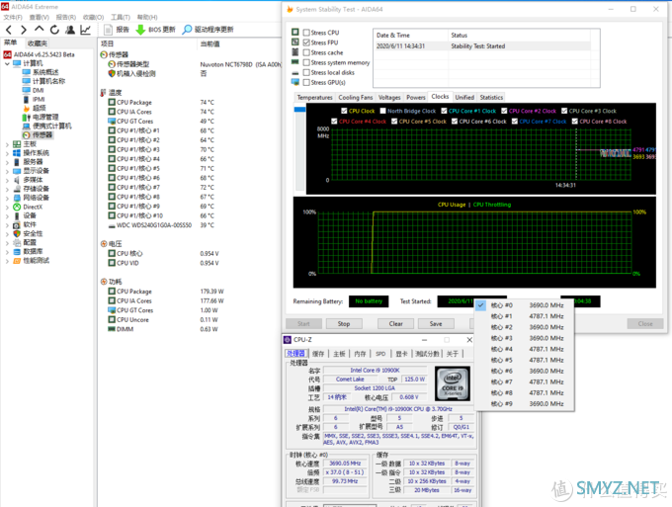Open the 缓存 tab in CPU-Z
This screenshot has height=507, width=672.
(x=318, y=354)
